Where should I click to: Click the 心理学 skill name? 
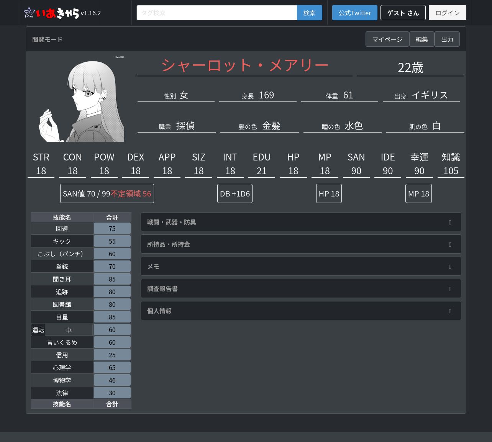point(62,368)
